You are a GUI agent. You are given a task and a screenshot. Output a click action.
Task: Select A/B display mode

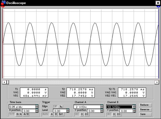point(26,114)
